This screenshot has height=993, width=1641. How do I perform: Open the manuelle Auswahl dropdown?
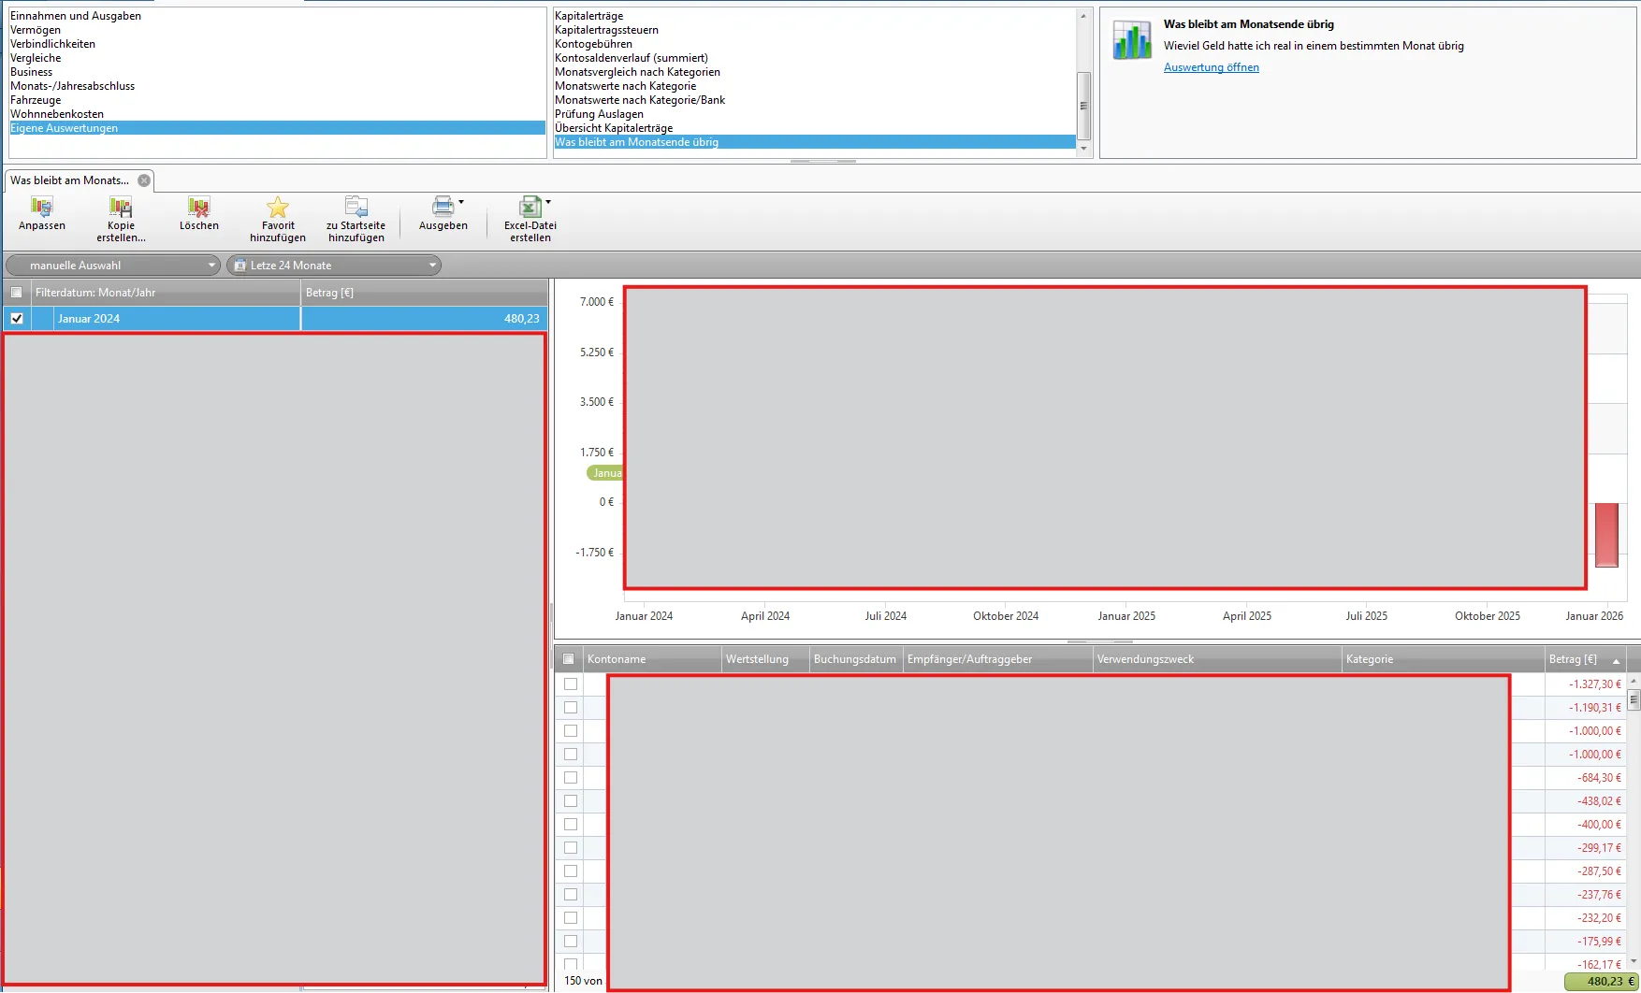[x=113, y=266]
